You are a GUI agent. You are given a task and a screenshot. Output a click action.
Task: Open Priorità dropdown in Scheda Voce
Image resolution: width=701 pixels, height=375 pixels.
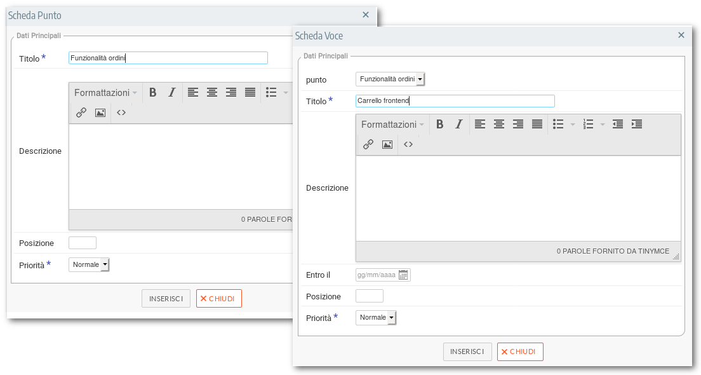pos(376,318)
